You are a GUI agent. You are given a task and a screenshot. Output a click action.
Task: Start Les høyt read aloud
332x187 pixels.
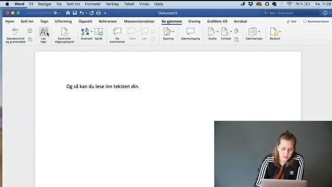[44, 35]
